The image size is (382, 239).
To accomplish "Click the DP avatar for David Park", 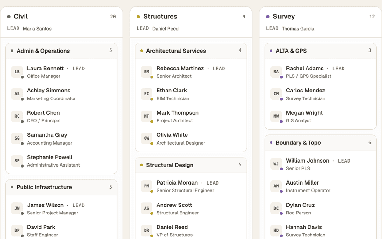I will (x=17, y=231).
